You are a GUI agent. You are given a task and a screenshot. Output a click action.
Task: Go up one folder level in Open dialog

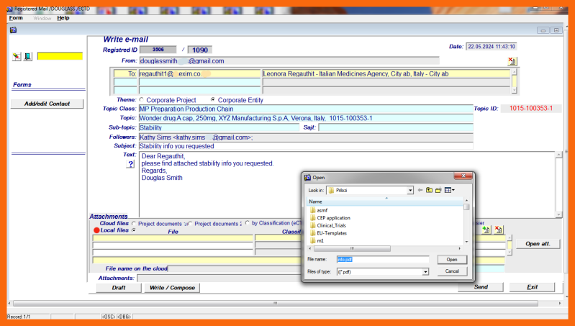click(428, 190)
